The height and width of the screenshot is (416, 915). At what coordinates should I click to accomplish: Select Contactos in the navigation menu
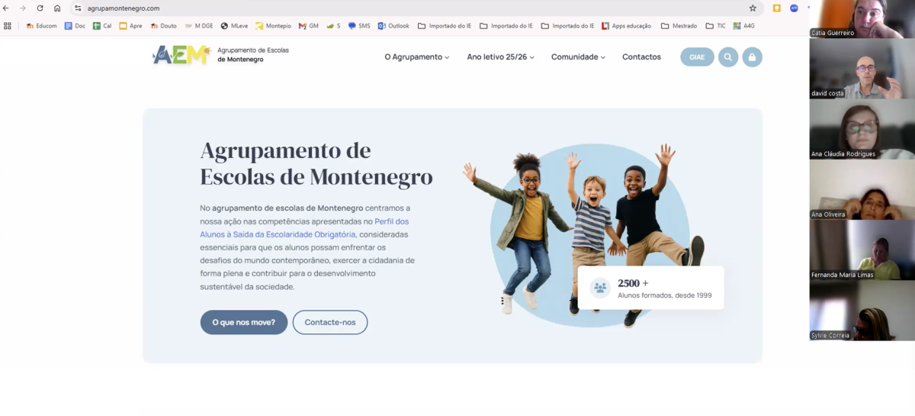pyautogui.click(x=641, y=57)
